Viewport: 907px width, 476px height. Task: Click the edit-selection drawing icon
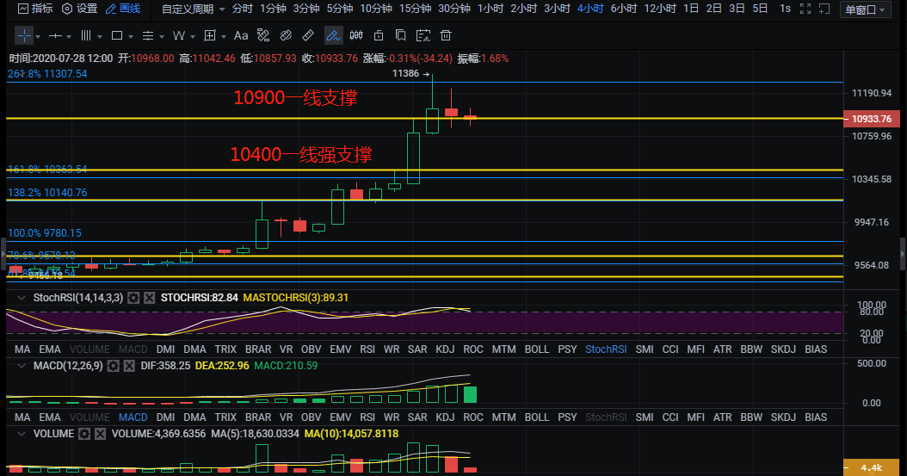coord(423,36)
